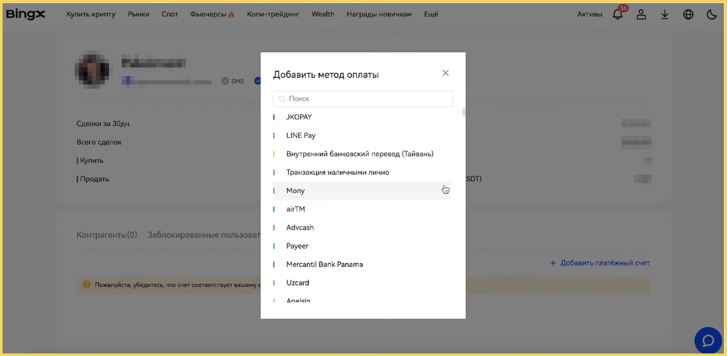
Task: Click the BingX logo
Action: tap(25, 14)
